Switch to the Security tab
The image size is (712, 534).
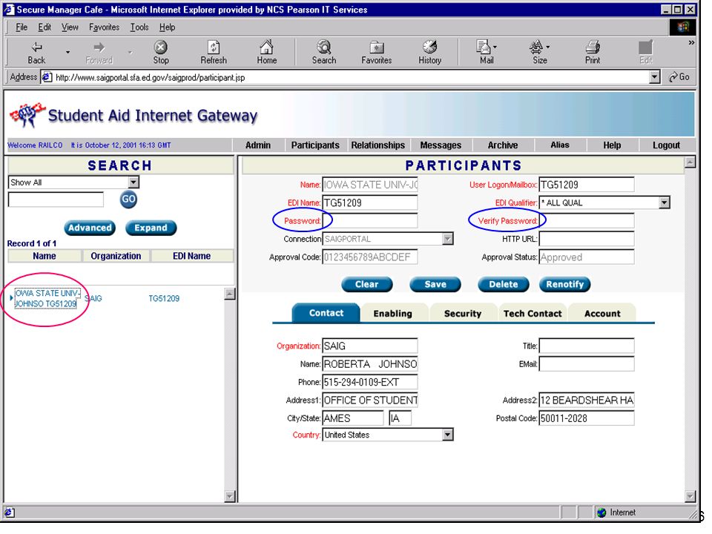click(463, 313)
